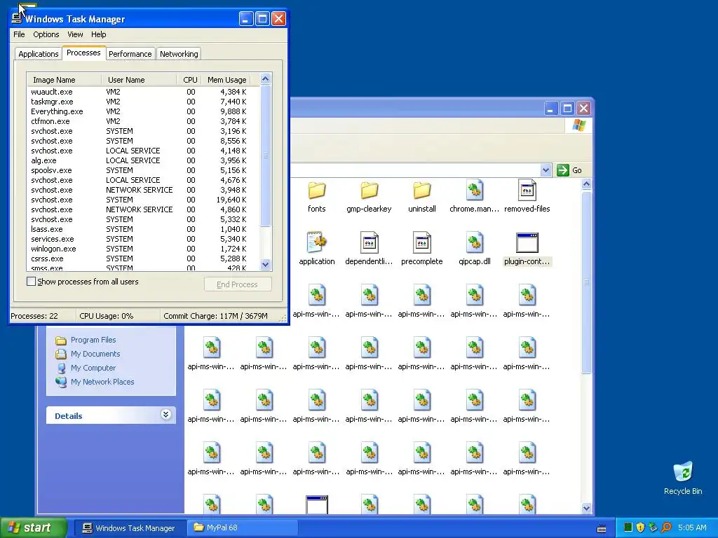Image resolution: width=718 pixels, height=538 pixels.
Task: Click the on-screen keyboard taskbar icon
Action: [602, 528]
